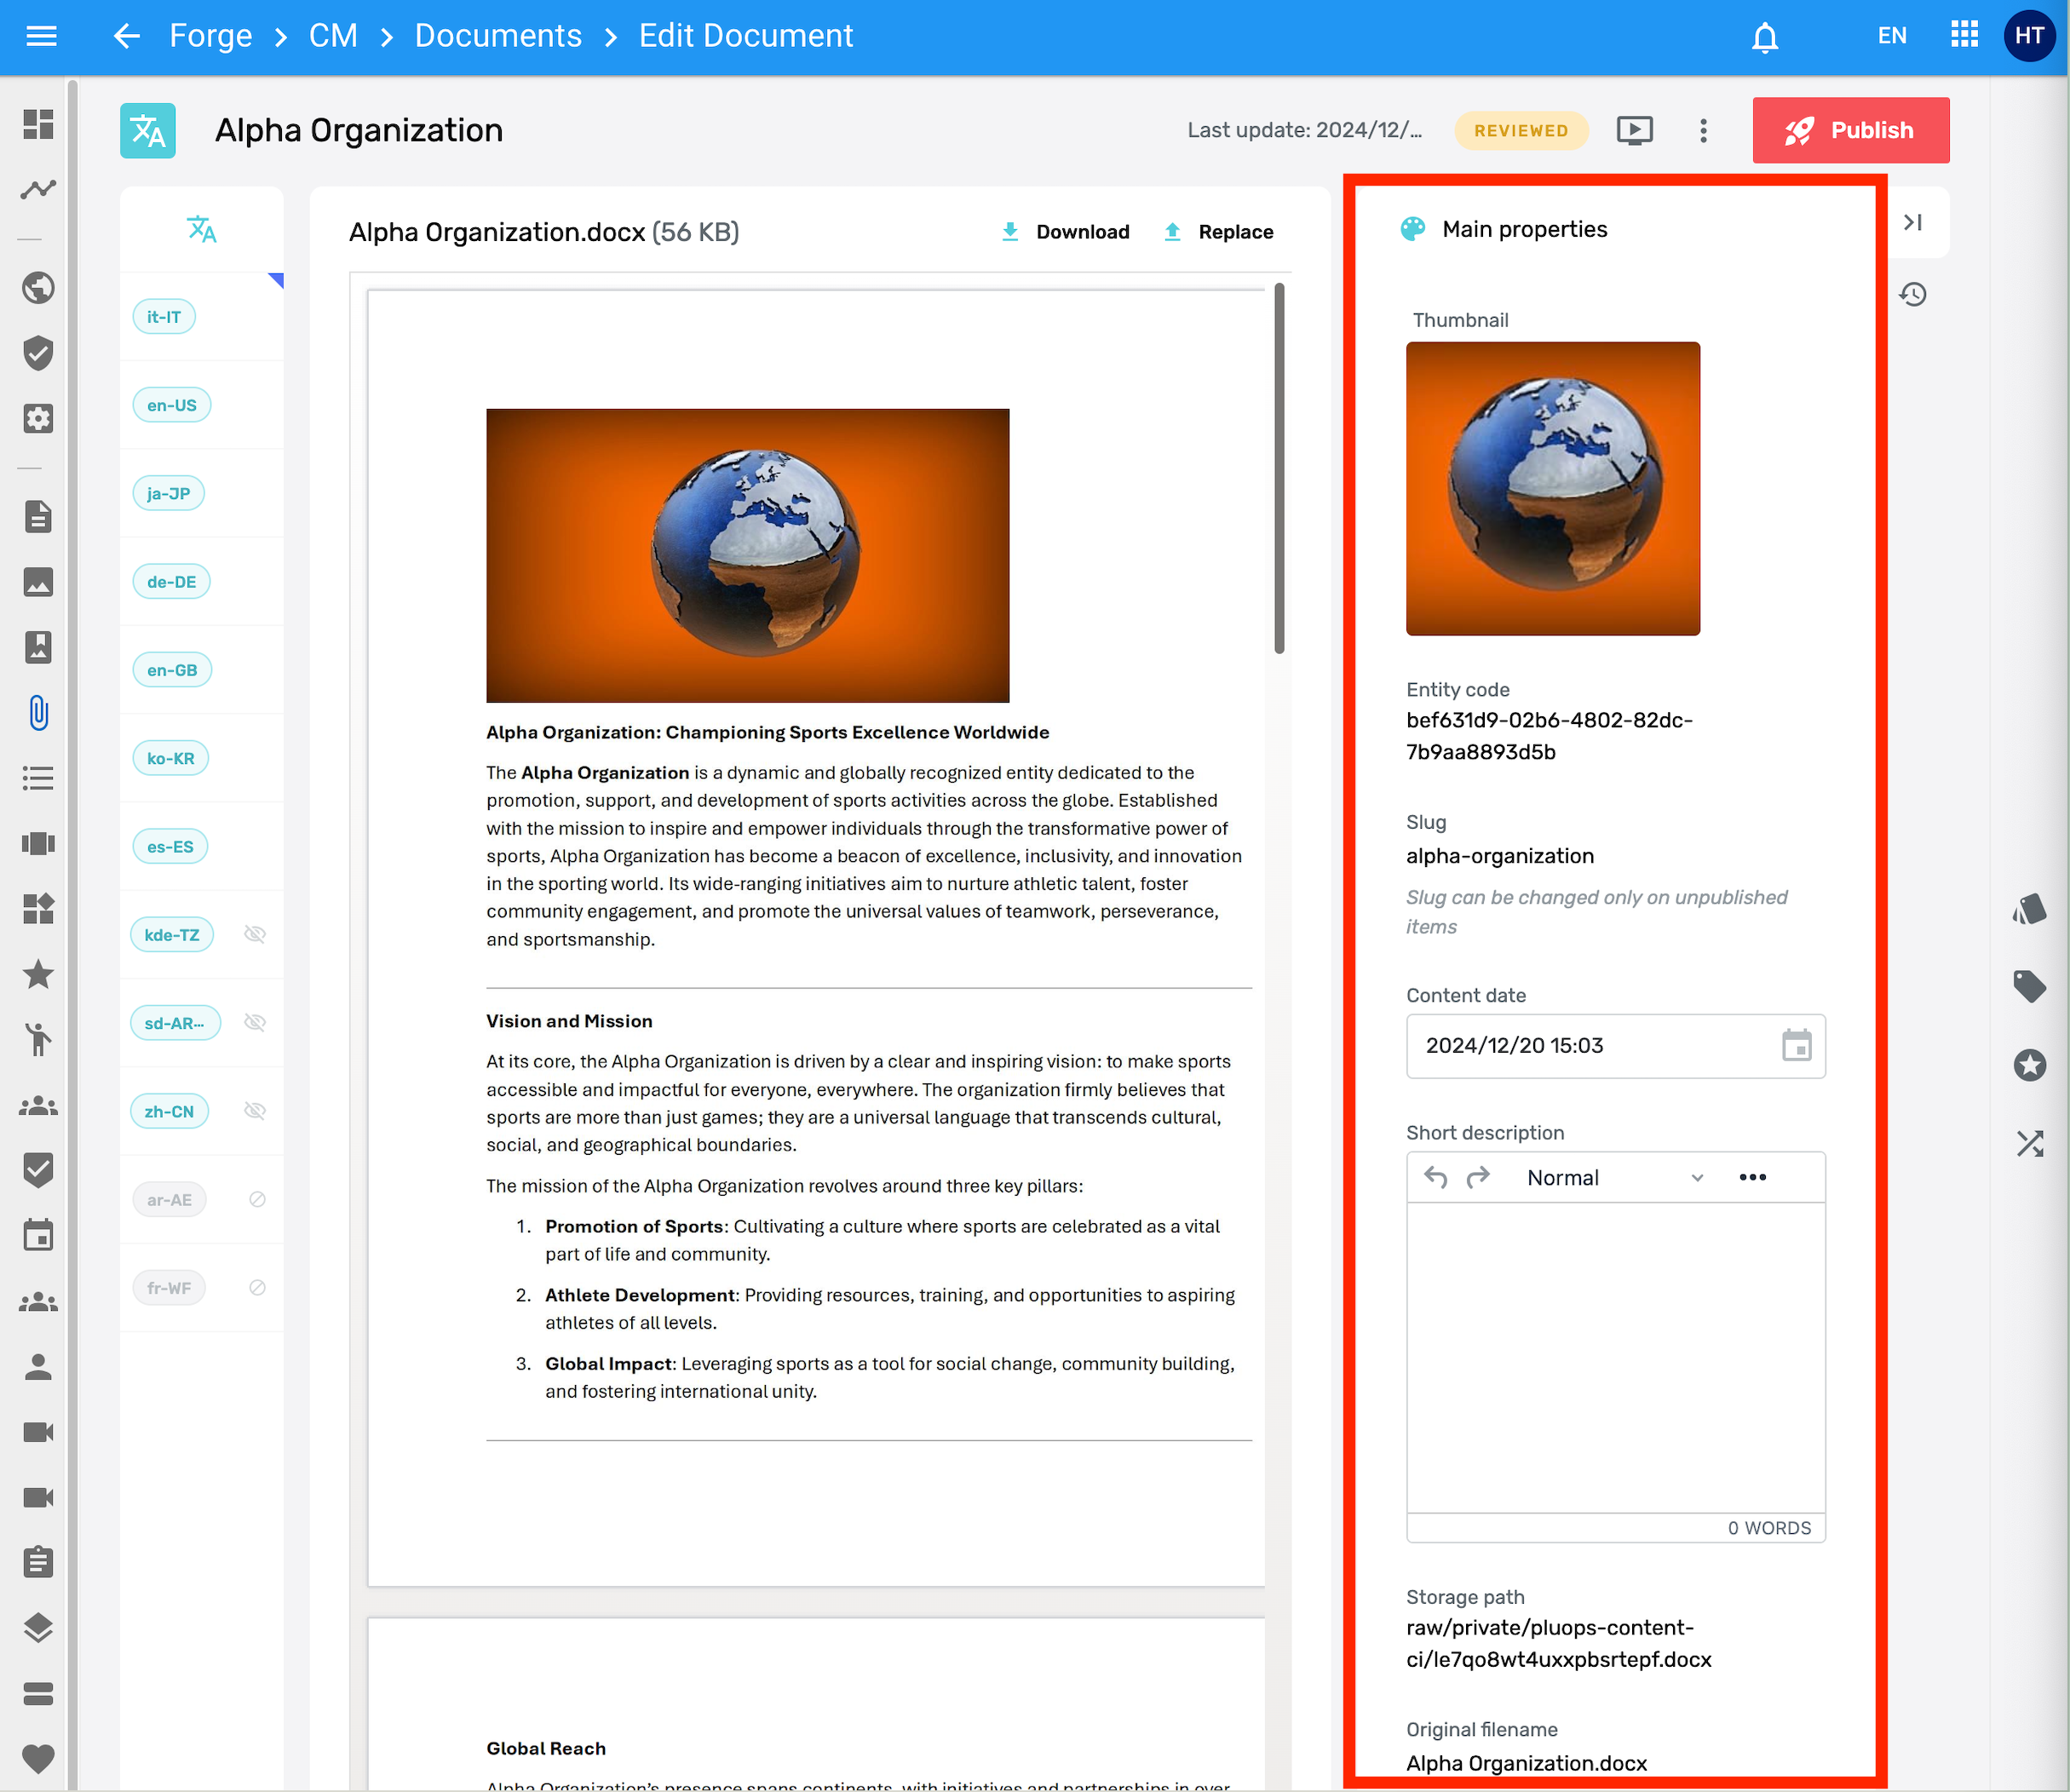Download the Alpha Organization.docx file

pyautogui.click(x=1065, y=232)
